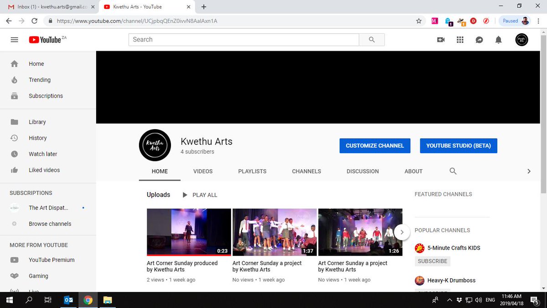Switch to the PLAYLISTS channel tab
Image resolution: width=547 pixels, height=308 pixels.
(x=252, y=171)
